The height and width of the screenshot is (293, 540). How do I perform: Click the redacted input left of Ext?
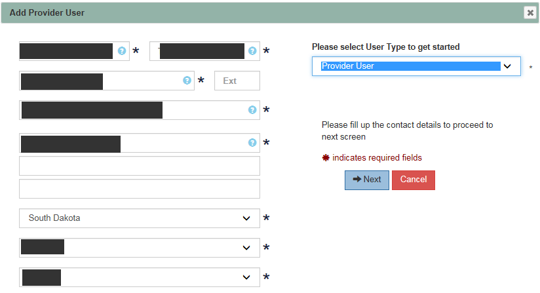pos(107,81)
